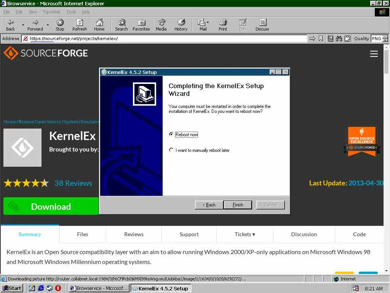Switch to KernelEx 4.5.2 Setup taskbar button
The height and width of the screenshot is (293, 390).
161,288
